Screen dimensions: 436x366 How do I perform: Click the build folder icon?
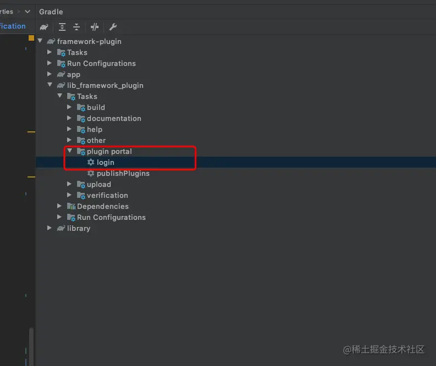coord(81,108)
